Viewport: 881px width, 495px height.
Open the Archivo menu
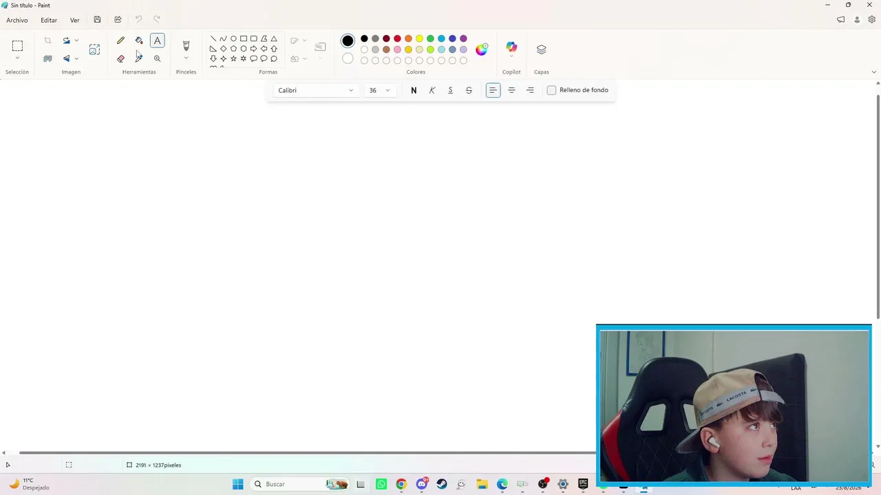click(x=17, y=20)
